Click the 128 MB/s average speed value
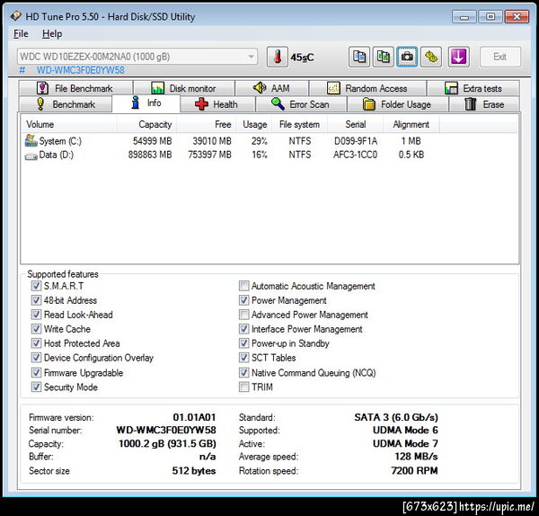Screen dimensions: 539x516 click(416, 457)
